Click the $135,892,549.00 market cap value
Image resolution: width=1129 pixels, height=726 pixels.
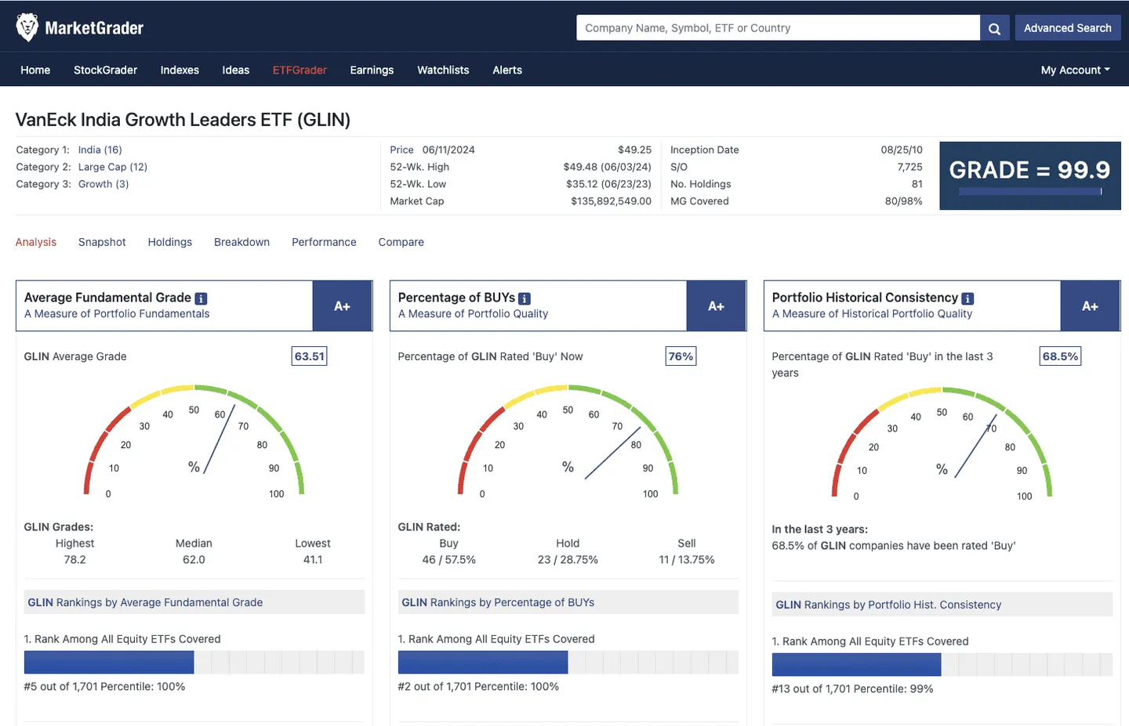pyautogui.click(x=611, y=201)
